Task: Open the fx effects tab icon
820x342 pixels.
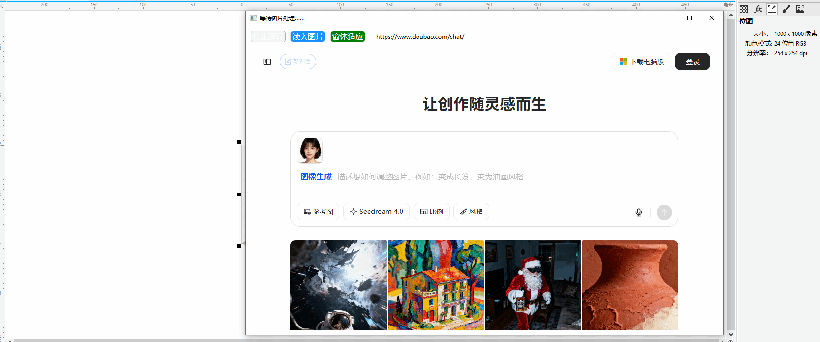Action: [758, 9]
